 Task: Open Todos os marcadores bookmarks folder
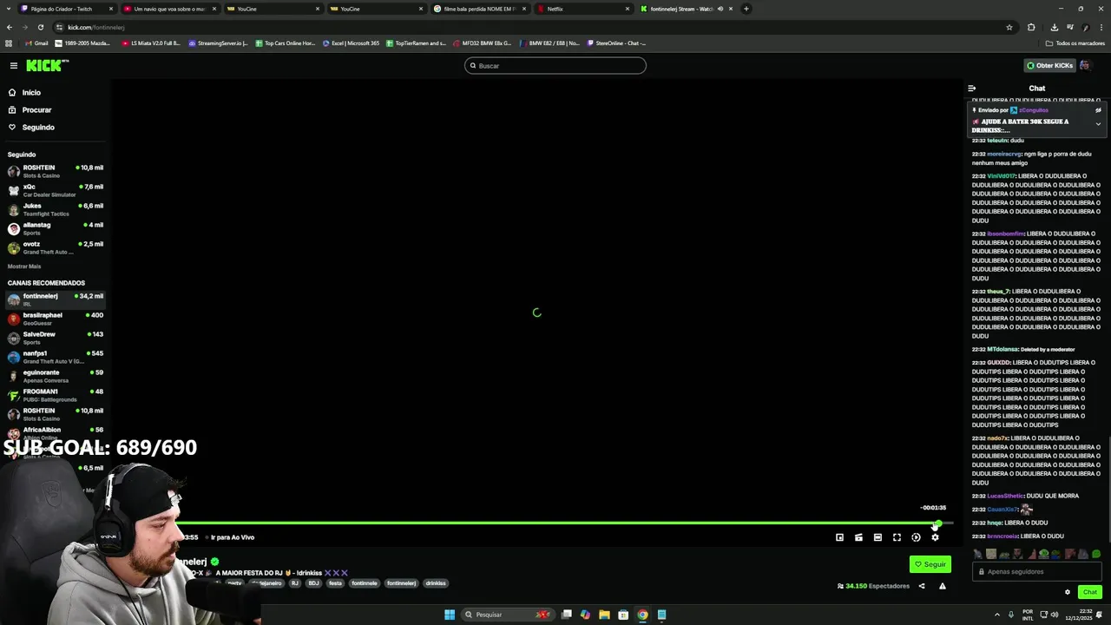click(x=1075, y=43)
